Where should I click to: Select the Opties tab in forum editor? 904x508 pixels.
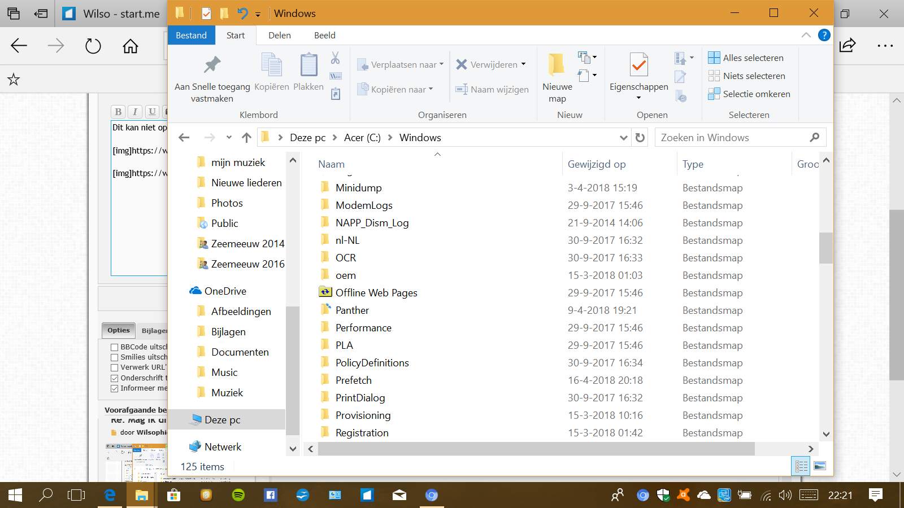coord(119,330)
